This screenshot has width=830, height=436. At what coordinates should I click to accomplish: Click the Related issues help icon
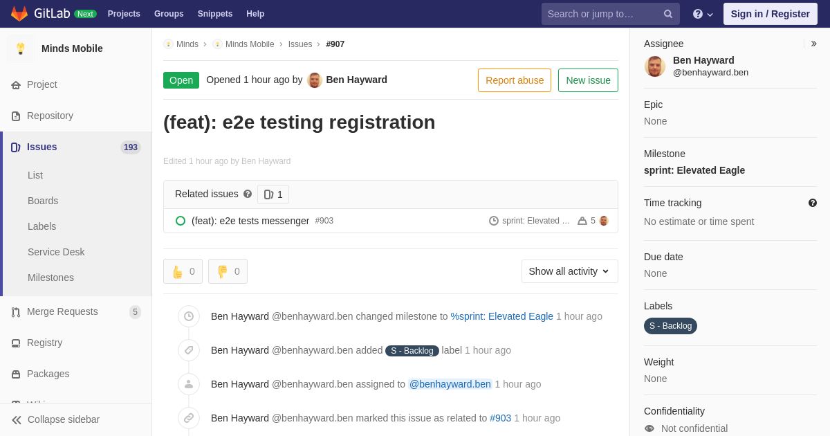pyautogui.click(x=248, y=194)
